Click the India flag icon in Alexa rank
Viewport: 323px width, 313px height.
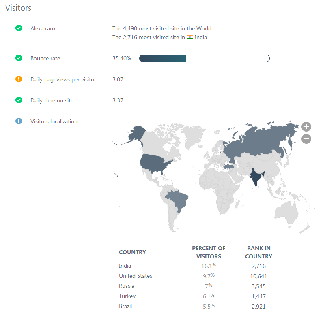(189, 38)
